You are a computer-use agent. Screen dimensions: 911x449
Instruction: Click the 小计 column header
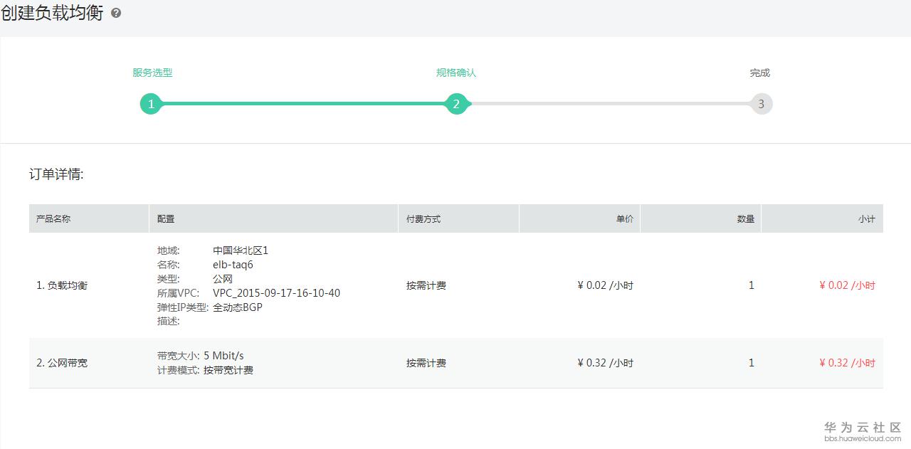click(866, 218)
